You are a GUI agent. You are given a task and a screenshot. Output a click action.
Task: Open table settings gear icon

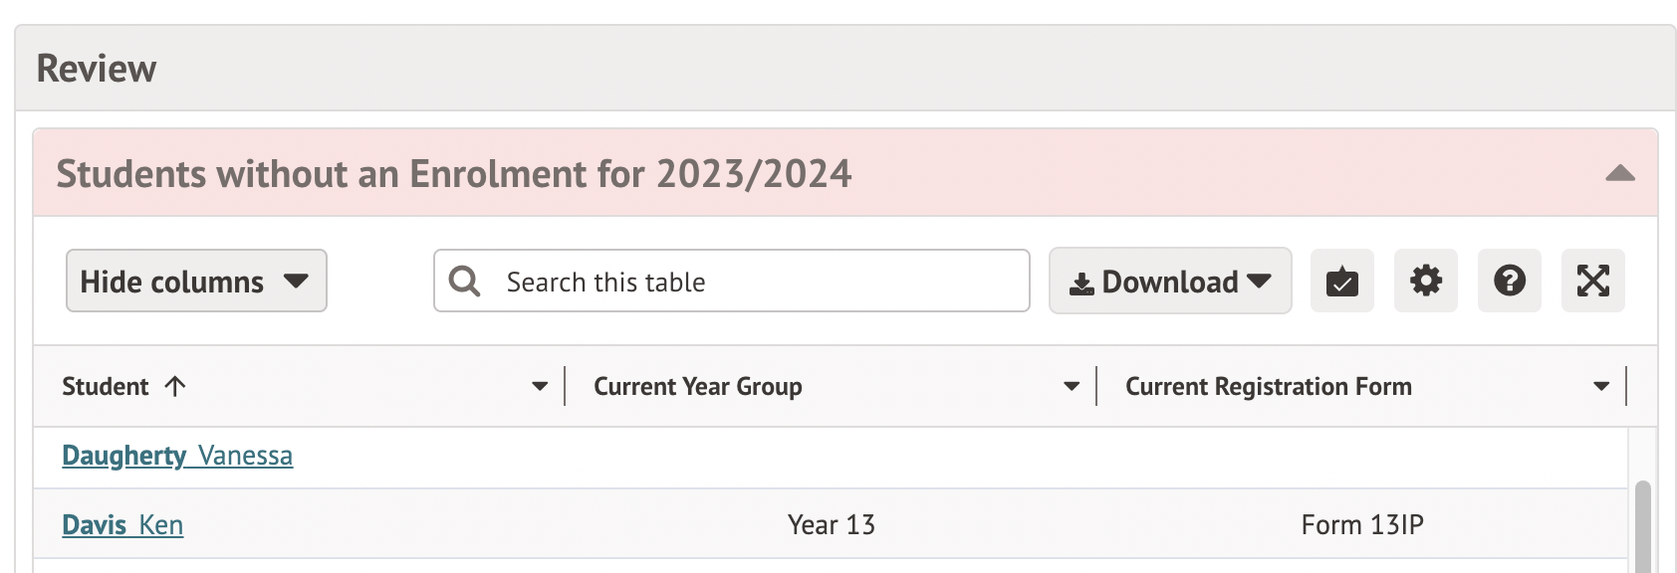1425,282
